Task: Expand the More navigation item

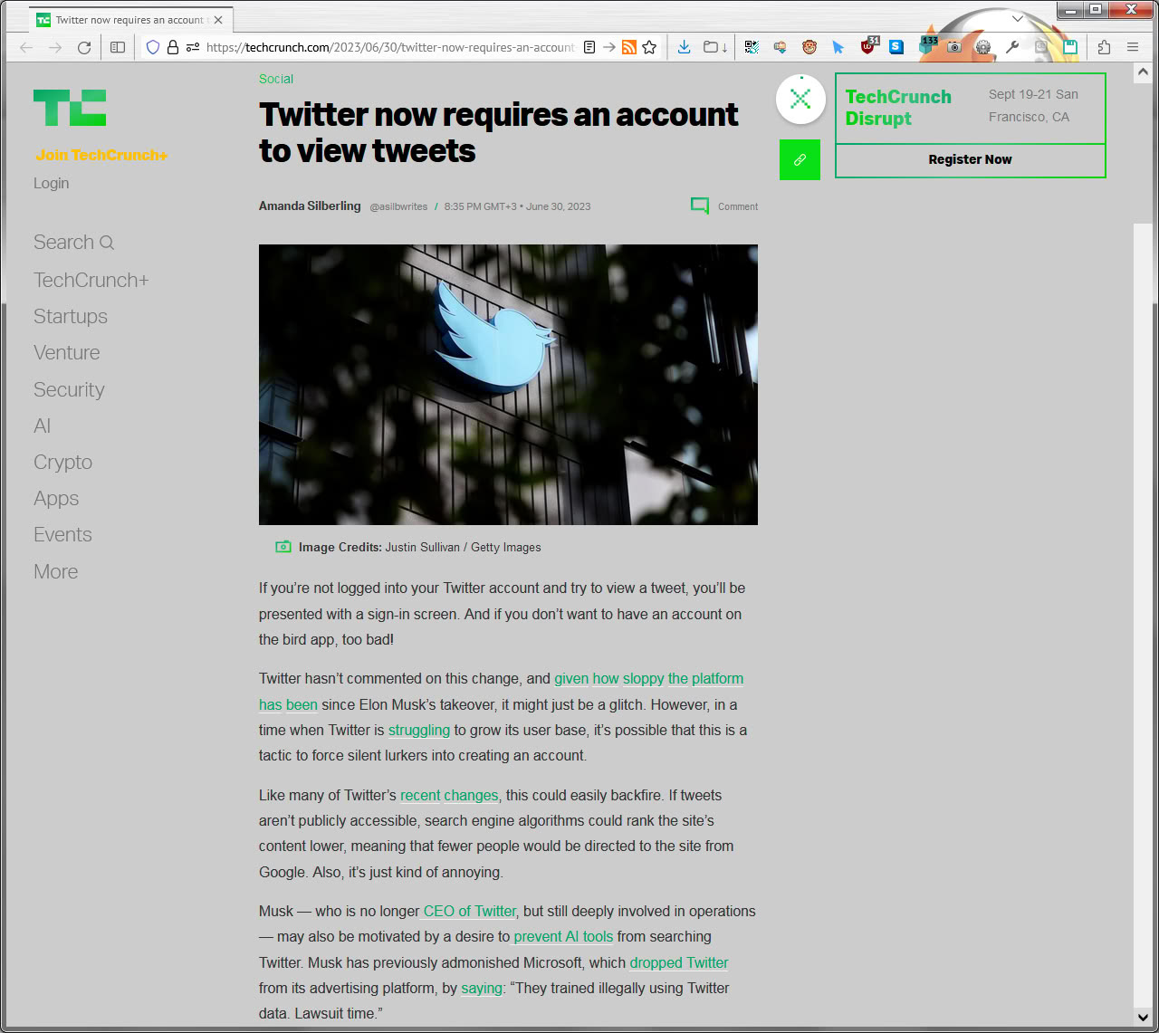Action: point(56,571)
